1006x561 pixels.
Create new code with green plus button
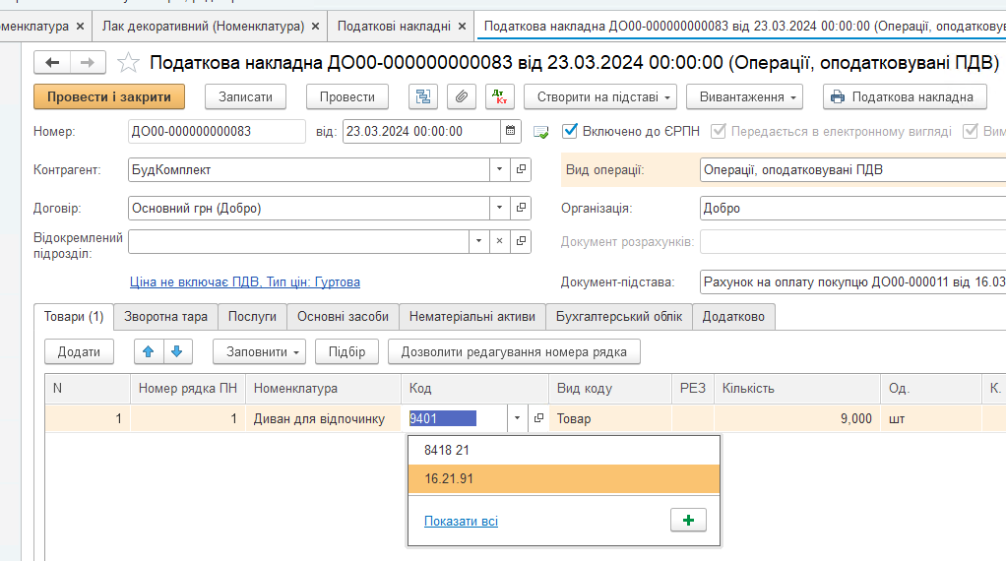tap(688, 520)
